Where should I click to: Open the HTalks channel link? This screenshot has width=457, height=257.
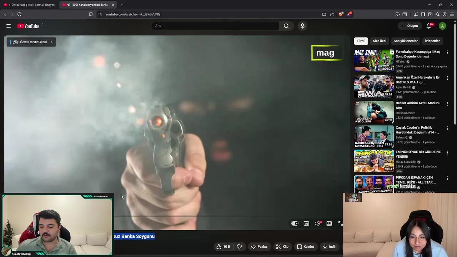tap(400, 62)
